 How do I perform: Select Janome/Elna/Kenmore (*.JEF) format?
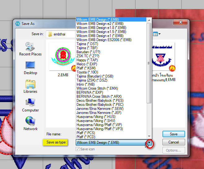[x=111, y=113]
